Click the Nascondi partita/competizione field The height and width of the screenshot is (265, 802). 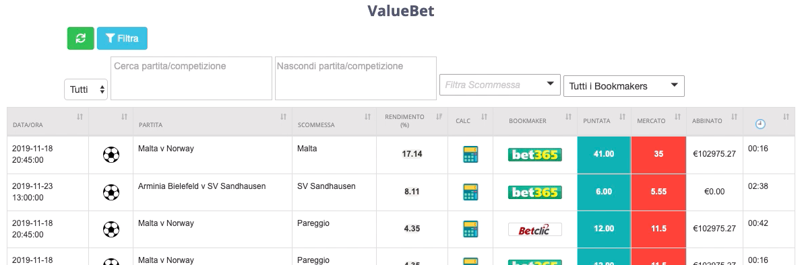(355, 78)
